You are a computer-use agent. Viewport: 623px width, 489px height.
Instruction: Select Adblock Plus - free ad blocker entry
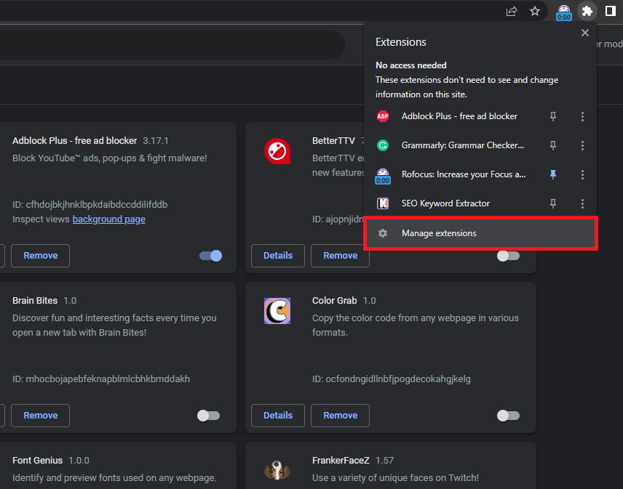click(x=459, y=116)
